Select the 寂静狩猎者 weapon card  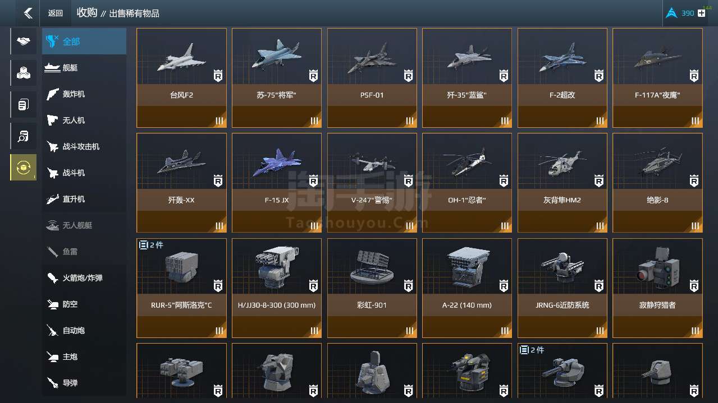click(657, 288)
